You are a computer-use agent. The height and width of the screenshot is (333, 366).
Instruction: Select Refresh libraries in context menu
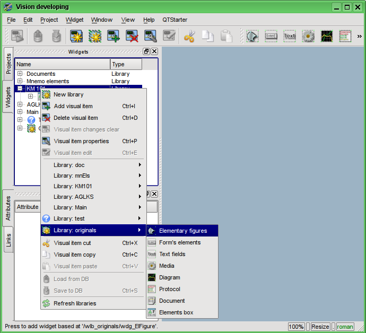coord(75,303)
